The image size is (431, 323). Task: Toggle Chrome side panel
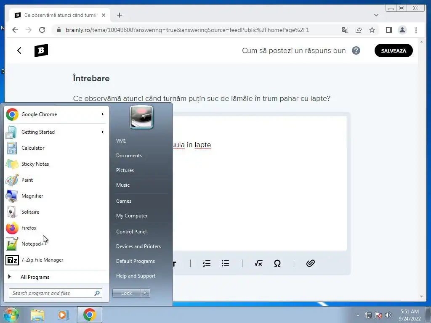pyautogui.click(x=388, y=30)
